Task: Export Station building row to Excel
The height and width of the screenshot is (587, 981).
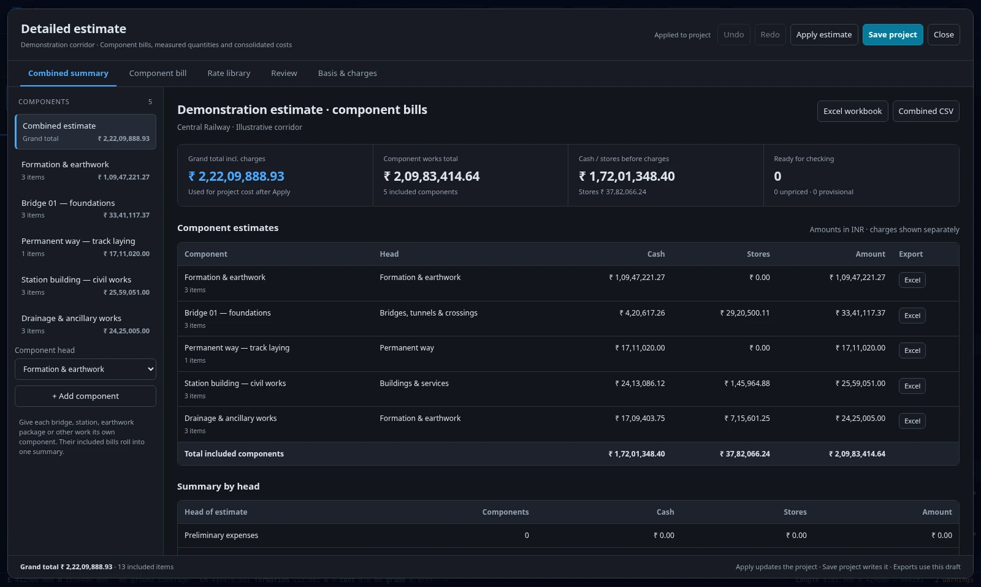Action: pos(912,386)
